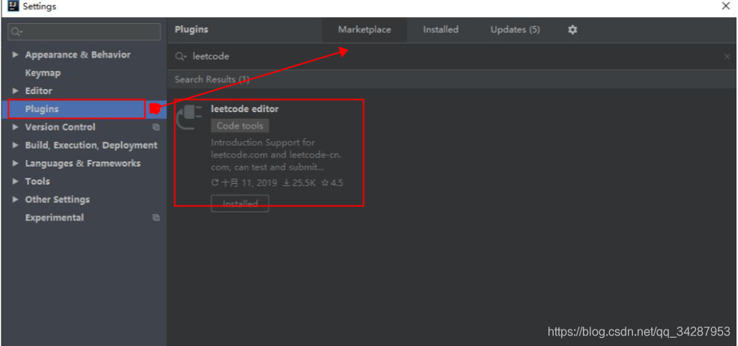This screenshot has height=346, width=738.
Task: Click the update date 11, 2019
Action: point(245,183)
